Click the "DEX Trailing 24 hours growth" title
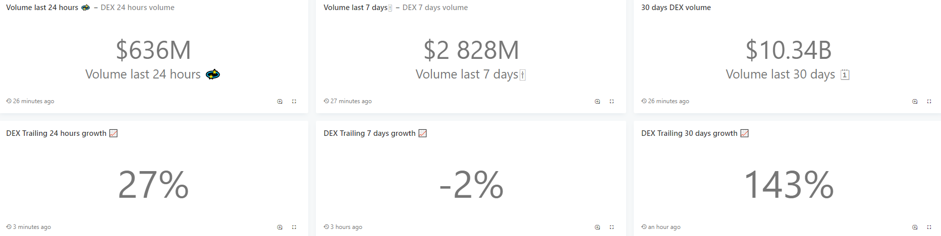 [x=56, y=133]
